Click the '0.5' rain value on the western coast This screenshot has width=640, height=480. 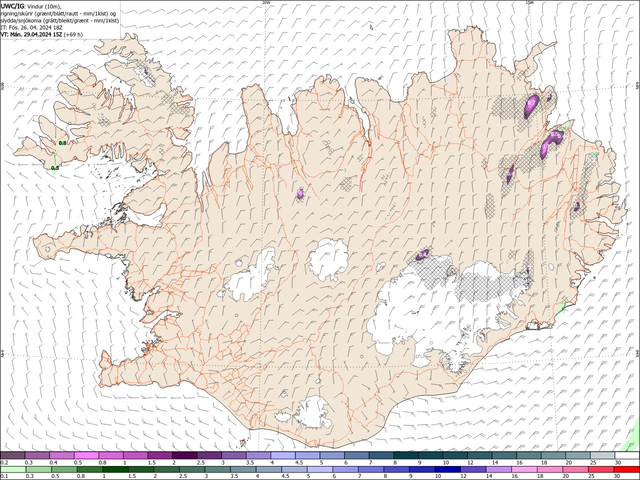55,168
